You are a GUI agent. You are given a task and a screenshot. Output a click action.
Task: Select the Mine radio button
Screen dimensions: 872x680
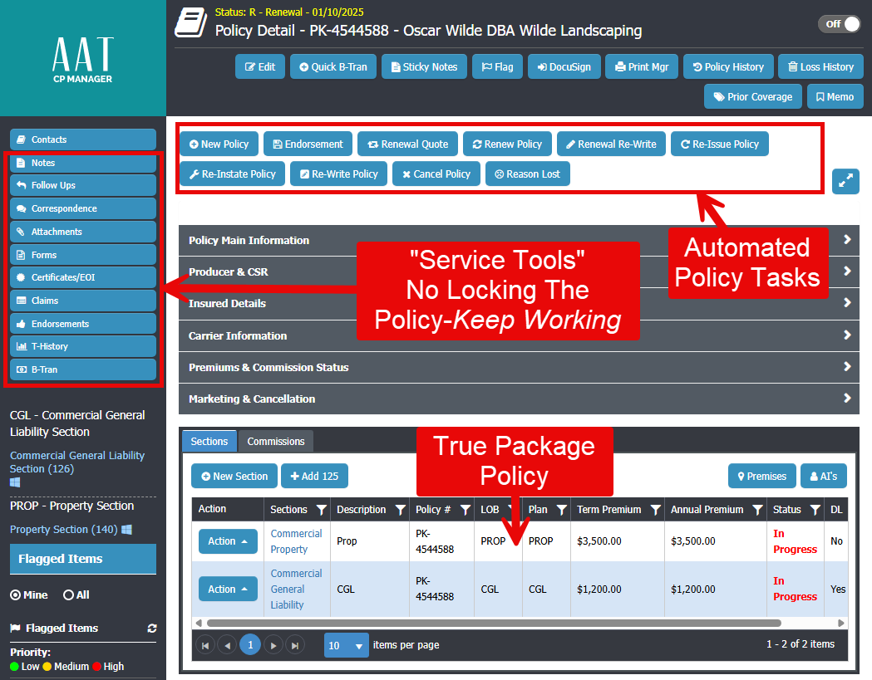pyautogui.click(x=16, y=595)
